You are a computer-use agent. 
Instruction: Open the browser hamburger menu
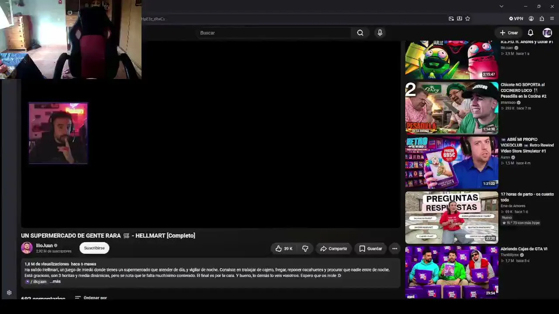coord(552,19)
